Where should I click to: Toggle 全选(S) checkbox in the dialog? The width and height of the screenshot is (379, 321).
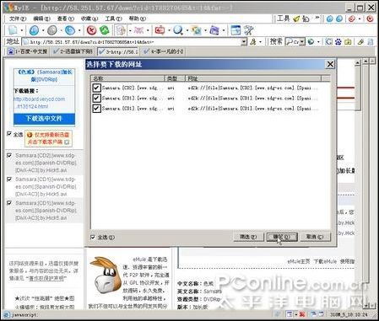tap(93, 238)
